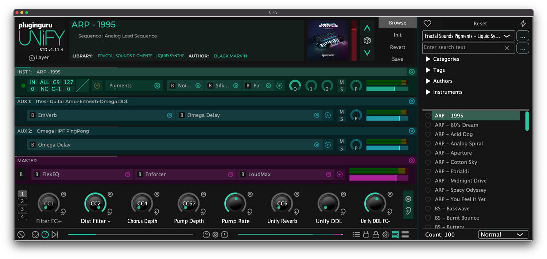Select macro knob bank 3
Viewport: 547px width, 259px height.
(x=22, y=209)
